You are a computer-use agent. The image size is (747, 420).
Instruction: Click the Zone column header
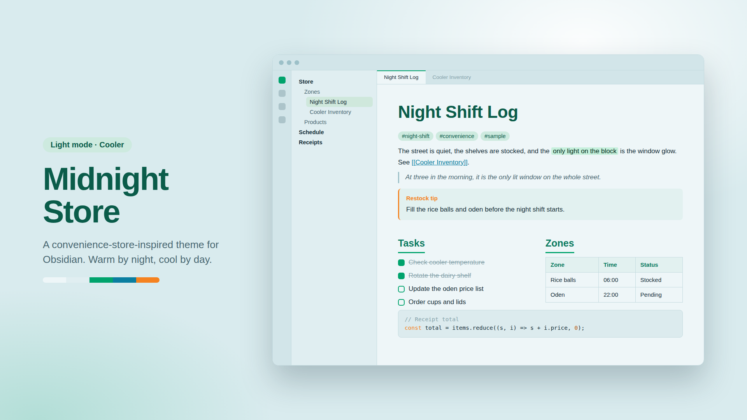[x=572, y=265]
